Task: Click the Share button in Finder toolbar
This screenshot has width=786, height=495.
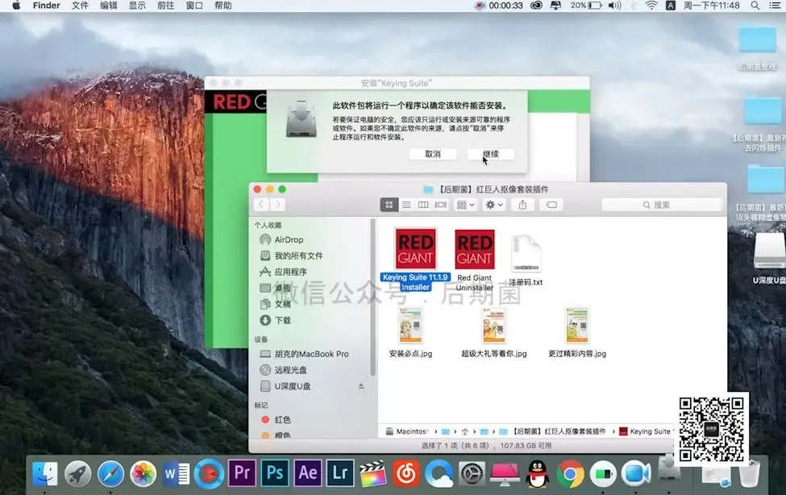Action: (x=522, y=205)
